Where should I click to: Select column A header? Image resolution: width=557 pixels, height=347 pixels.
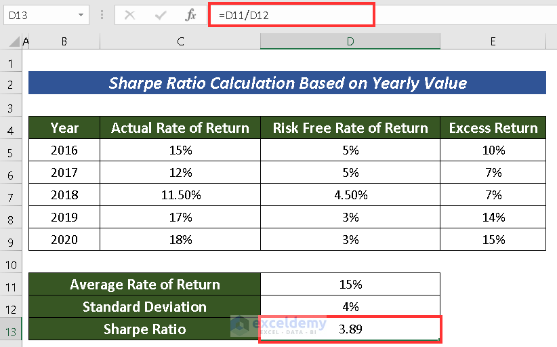25,41
